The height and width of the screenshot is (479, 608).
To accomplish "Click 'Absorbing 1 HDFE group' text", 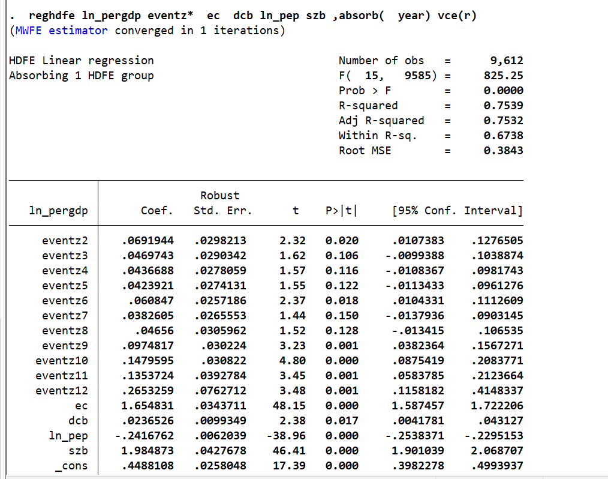I will 82,75.
